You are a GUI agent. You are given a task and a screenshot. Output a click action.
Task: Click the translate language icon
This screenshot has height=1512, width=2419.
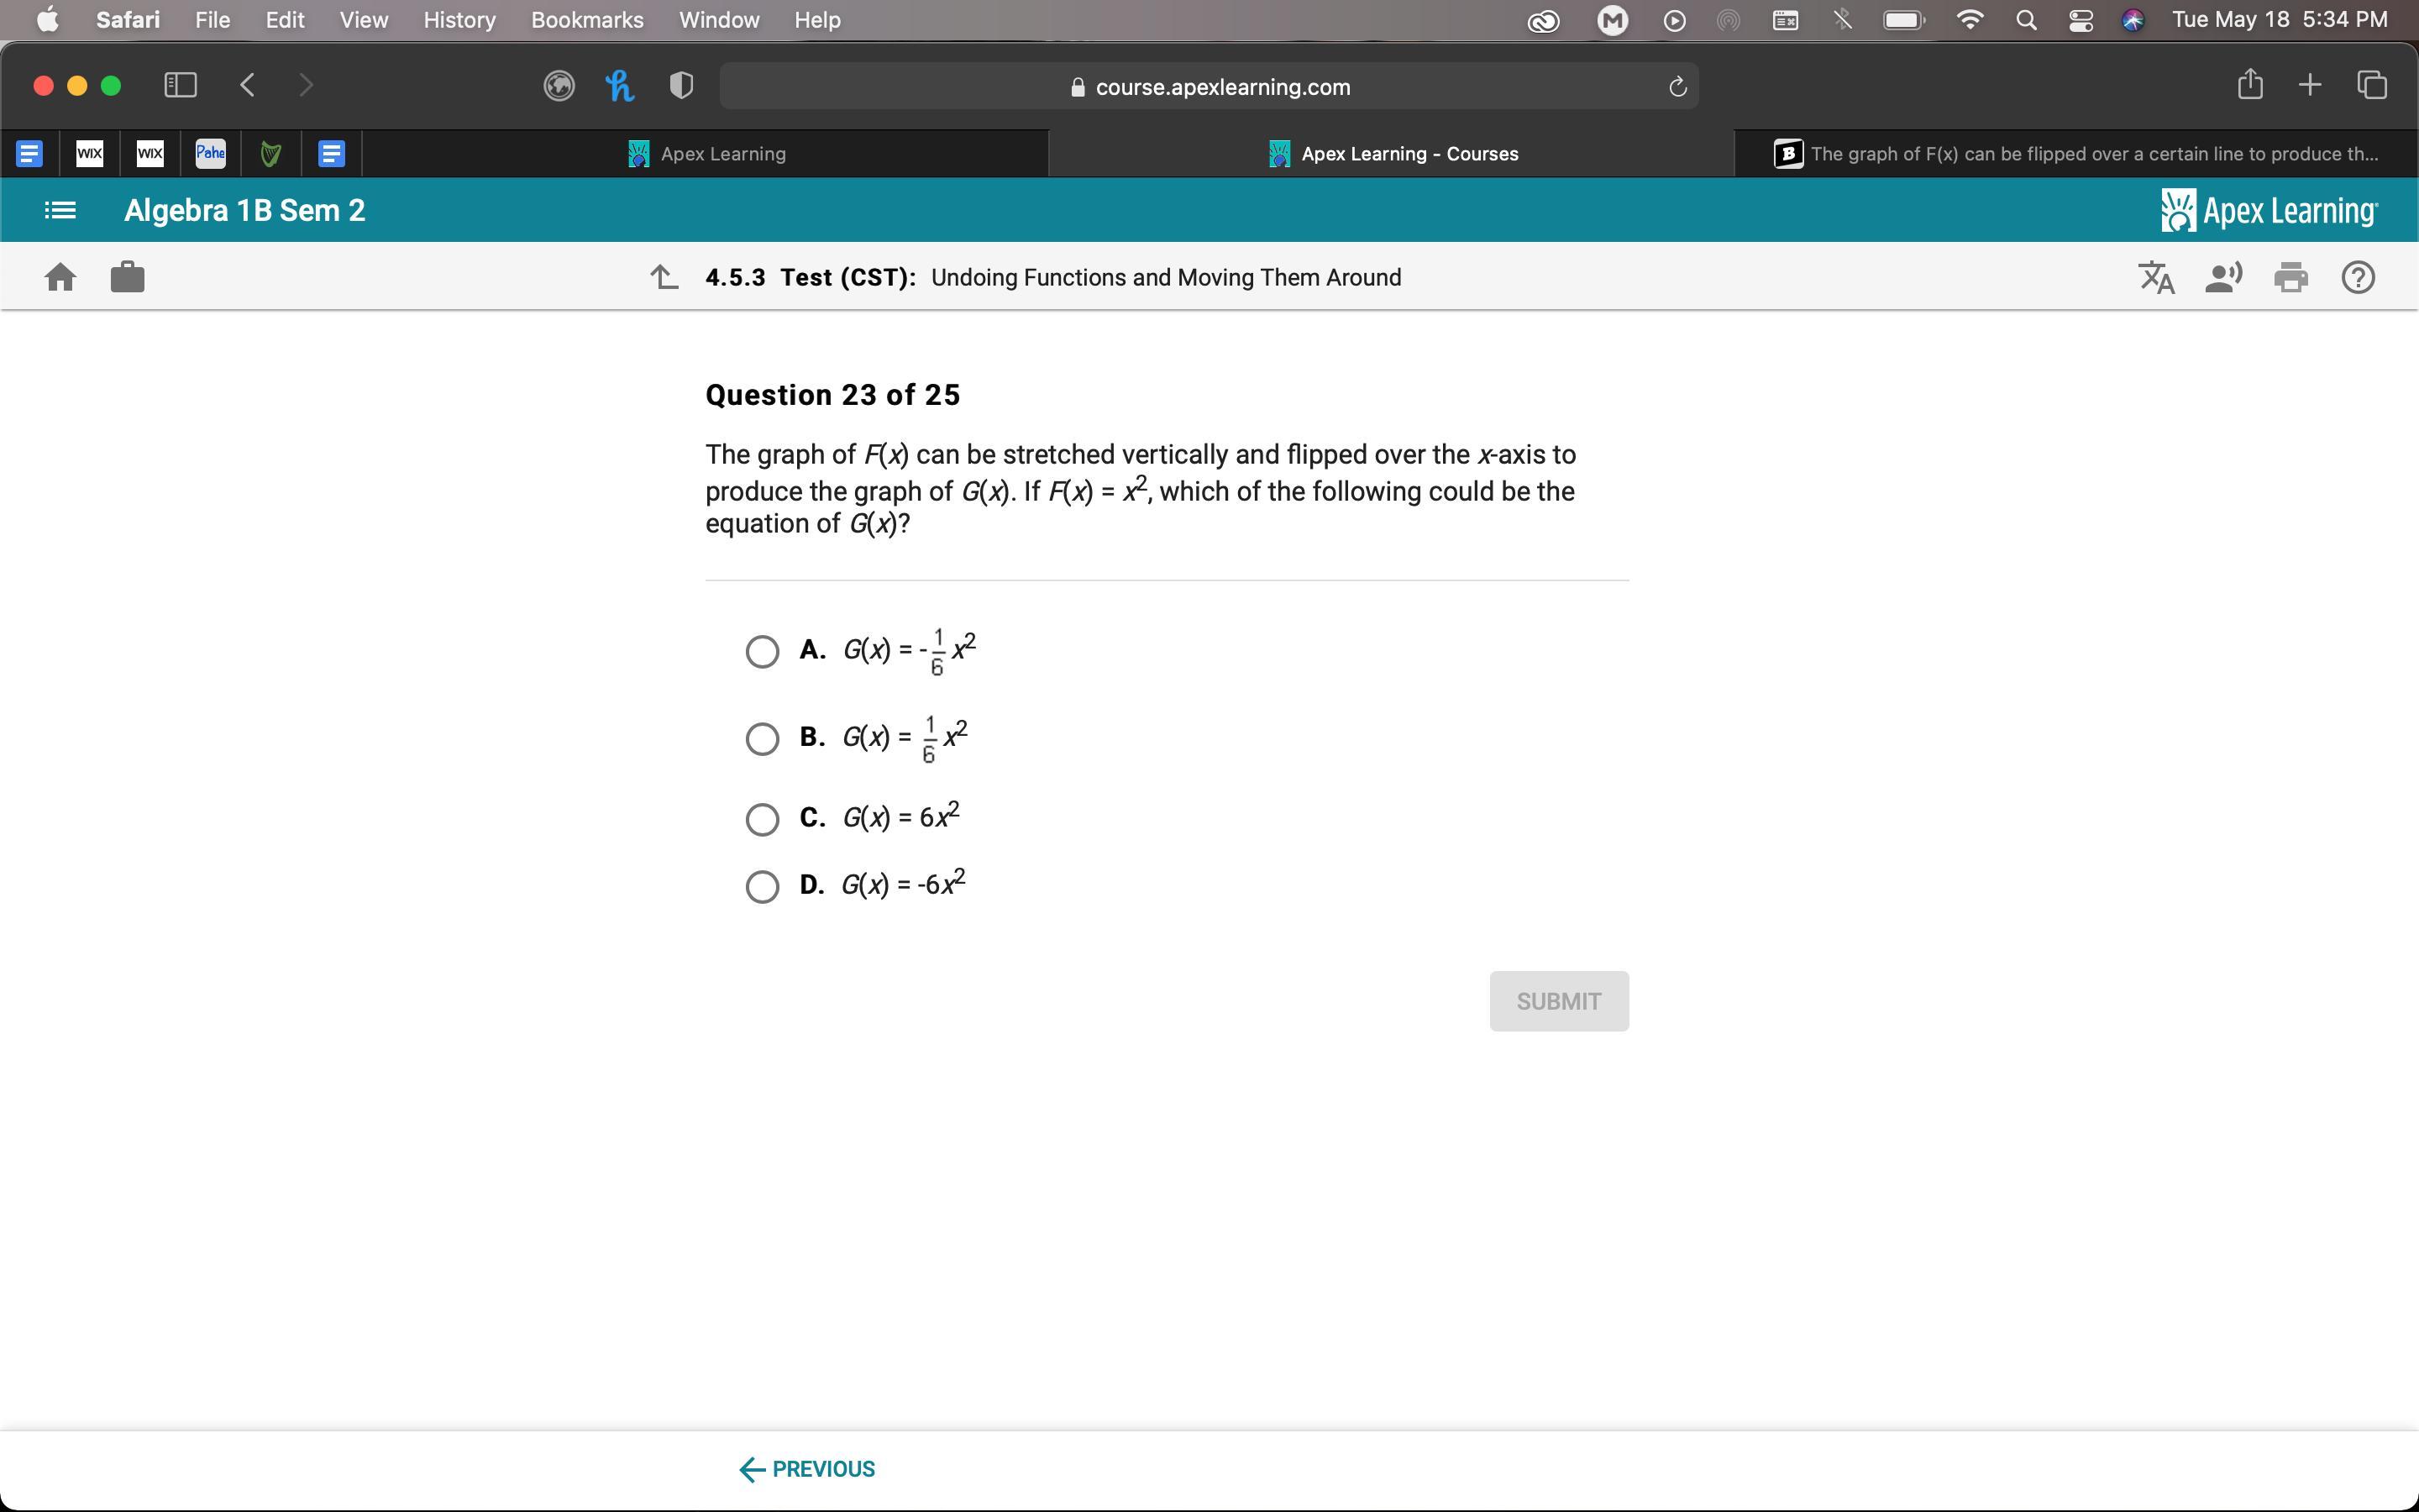click(x=2156, y=277)
